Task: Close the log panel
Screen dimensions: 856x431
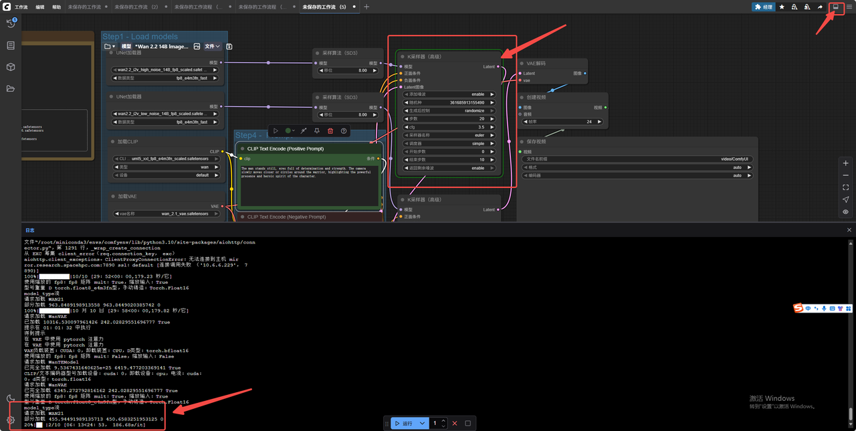Action: point(849,230)
